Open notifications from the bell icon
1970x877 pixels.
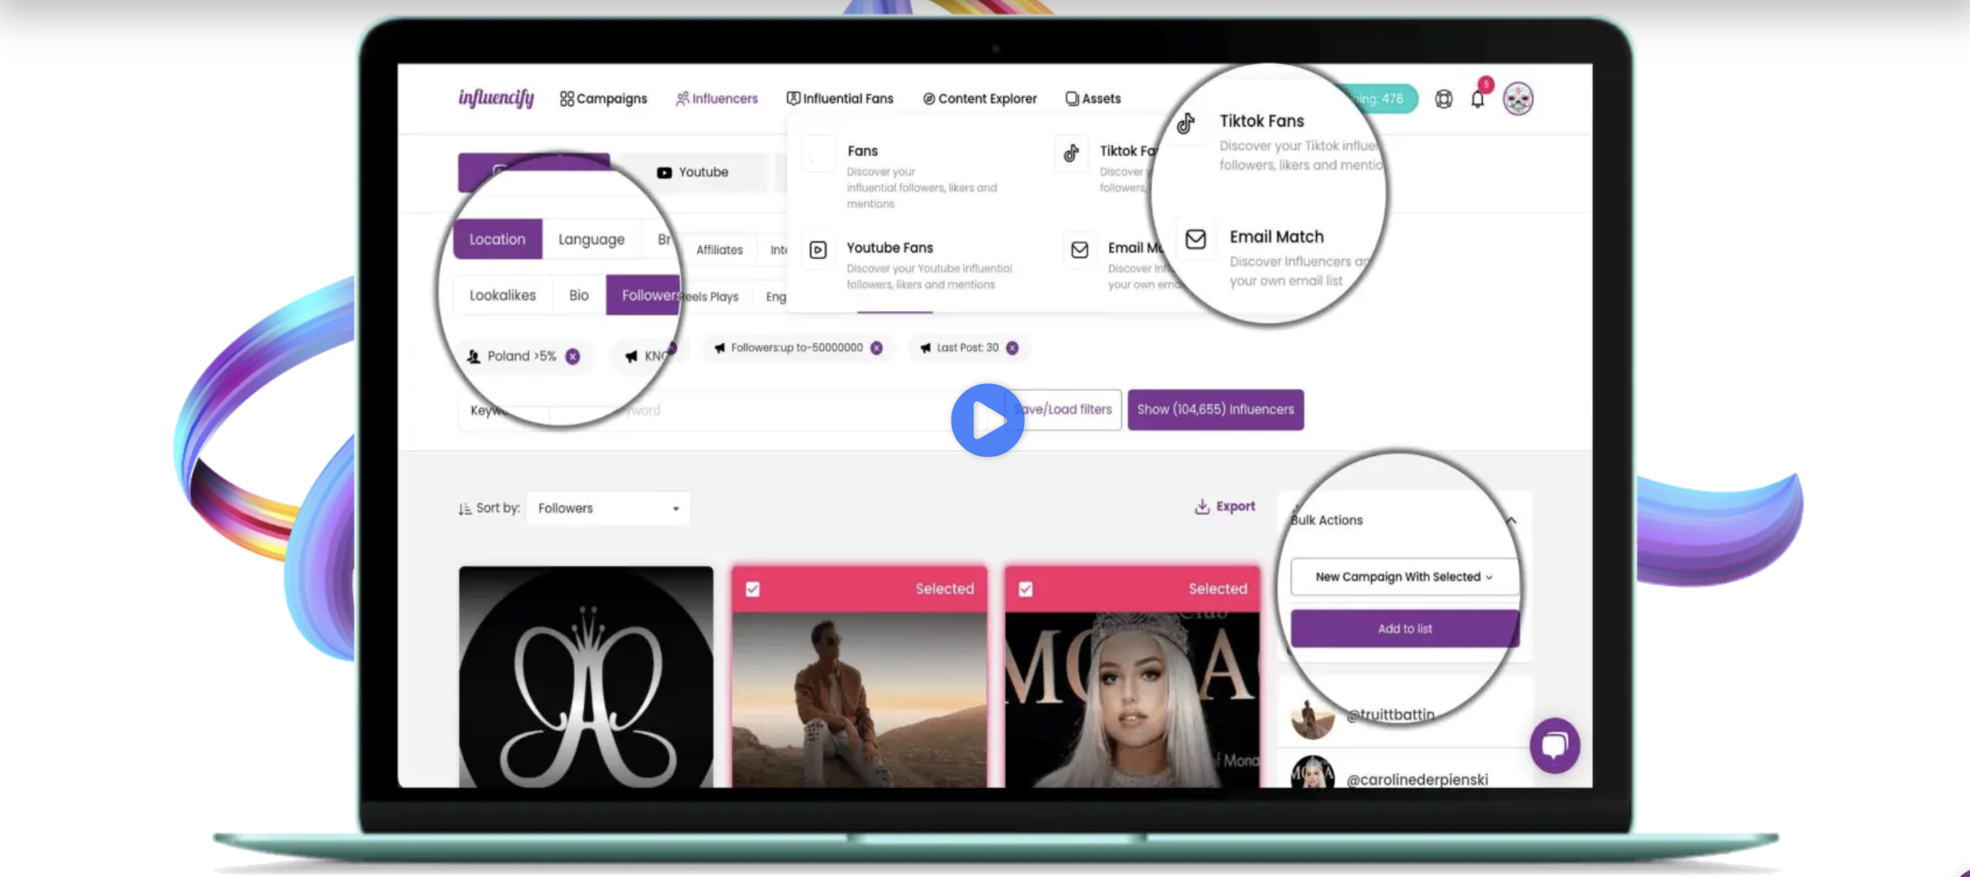(1477, 98)
